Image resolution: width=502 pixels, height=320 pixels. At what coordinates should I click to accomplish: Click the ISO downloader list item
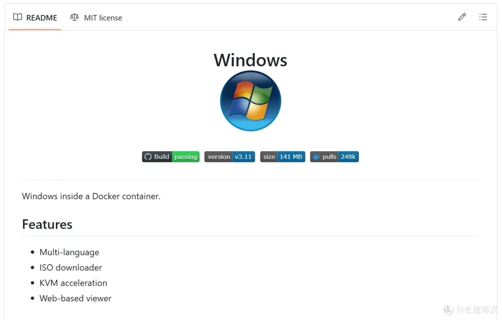tap(71, 268)
